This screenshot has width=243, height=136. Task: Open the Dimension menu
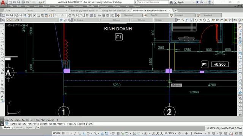pos(78,6)
